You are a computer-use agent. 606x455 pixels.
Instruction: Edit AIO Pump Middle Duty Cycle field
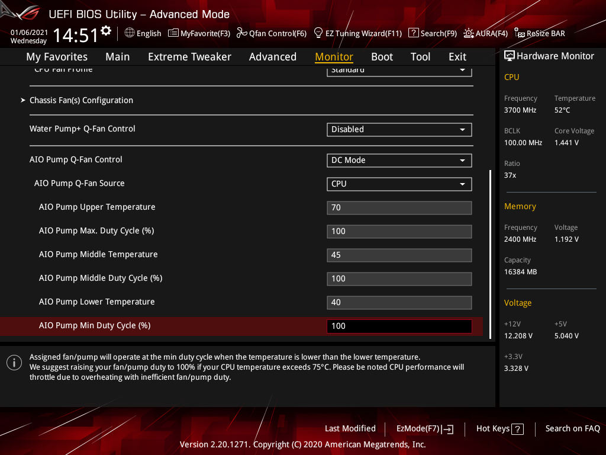coord(399,279)
